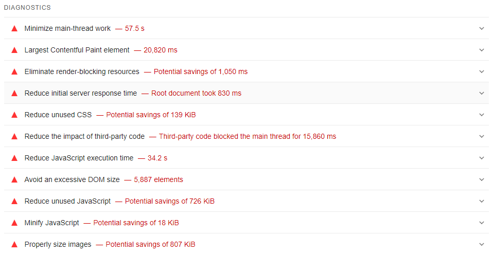Click warning triangle beside Reduce unused CSS
Viewport: 493px width, 254px height.
(14, 115)
